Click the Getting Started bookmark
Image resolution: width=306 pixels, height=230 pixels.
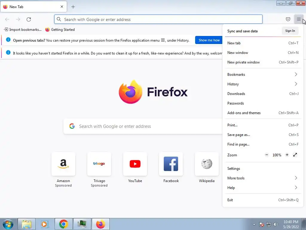[60, 30]
